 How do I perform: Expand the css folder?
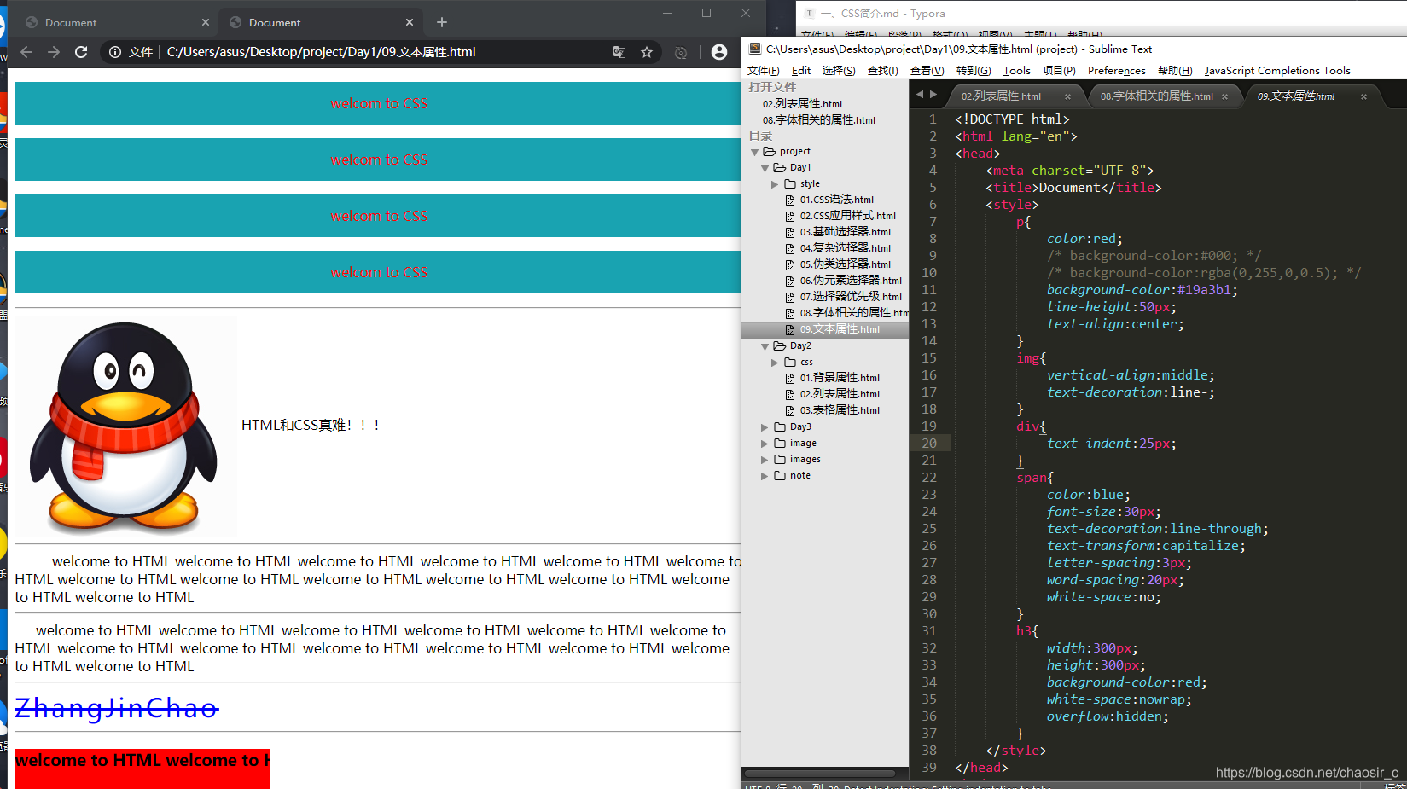(775, 363)
